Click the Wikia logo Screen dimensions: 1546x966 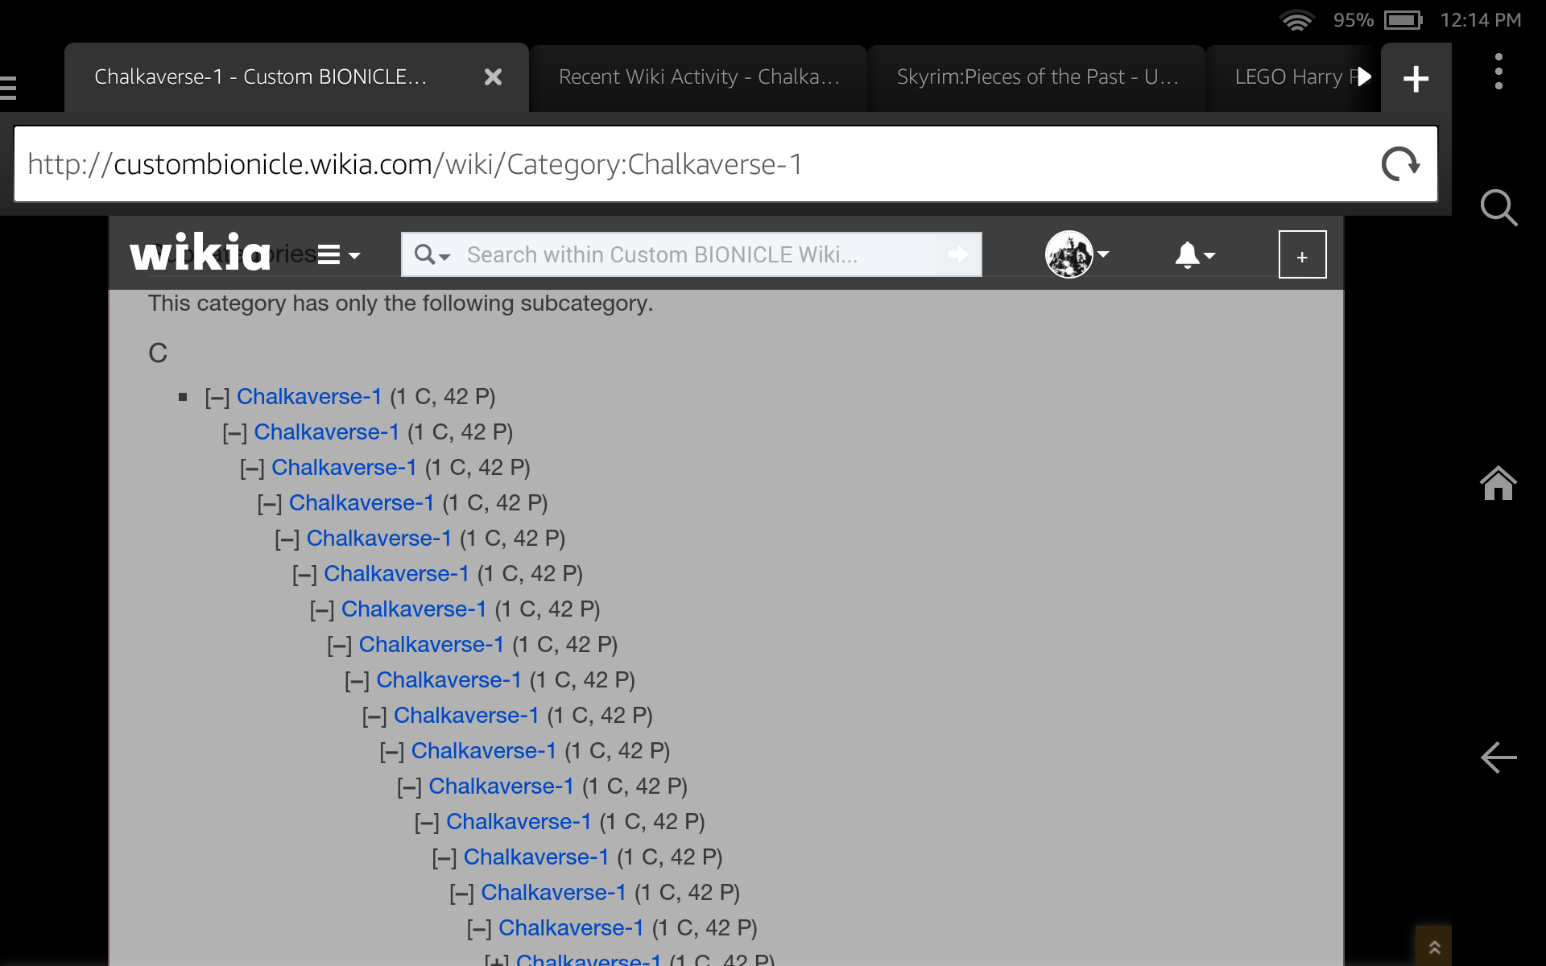(200, 254)
